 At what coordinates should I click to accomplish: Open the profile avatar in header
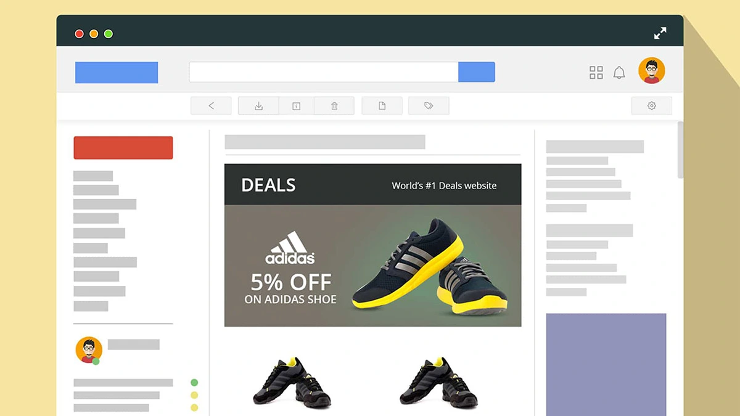click(x=651, y=71)
